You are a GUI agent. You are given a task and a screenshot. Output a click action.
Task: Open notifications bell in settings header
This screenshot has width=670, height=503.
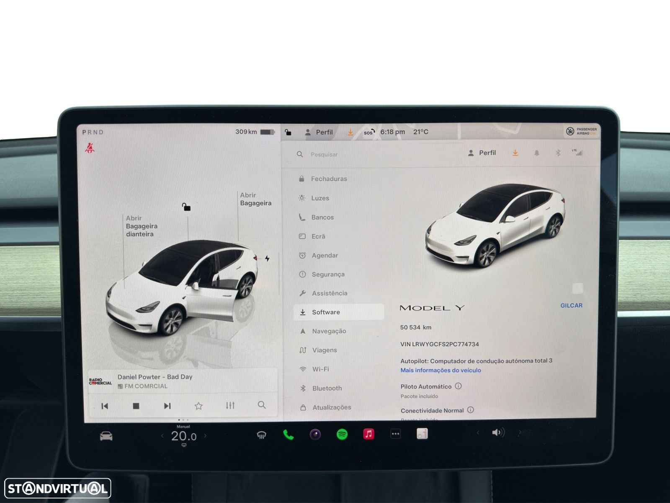(537, 153)
